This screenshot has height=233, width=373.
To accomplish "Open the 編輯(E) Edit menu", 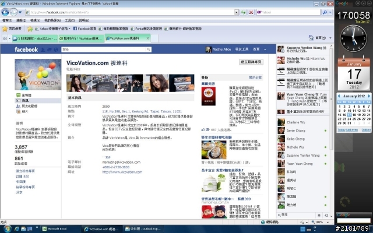I will point(21,20).
